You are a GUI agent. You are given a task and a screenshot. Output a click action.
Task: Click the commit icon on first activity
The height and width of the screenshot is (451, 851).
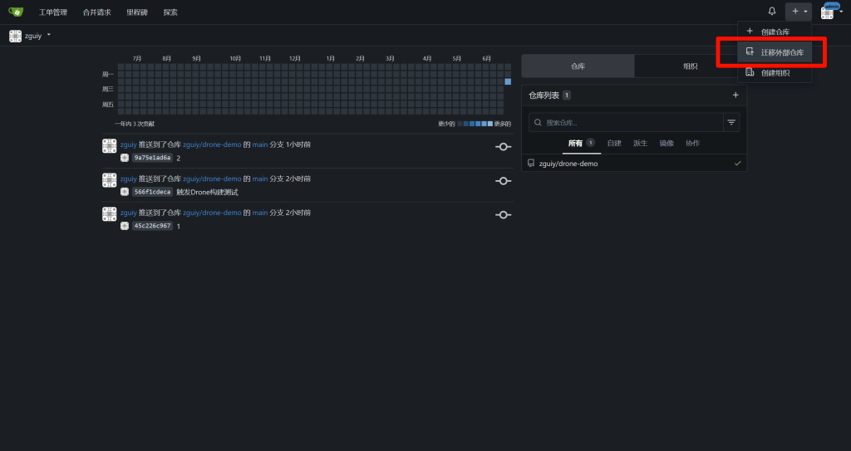click(x=503, y=147)
